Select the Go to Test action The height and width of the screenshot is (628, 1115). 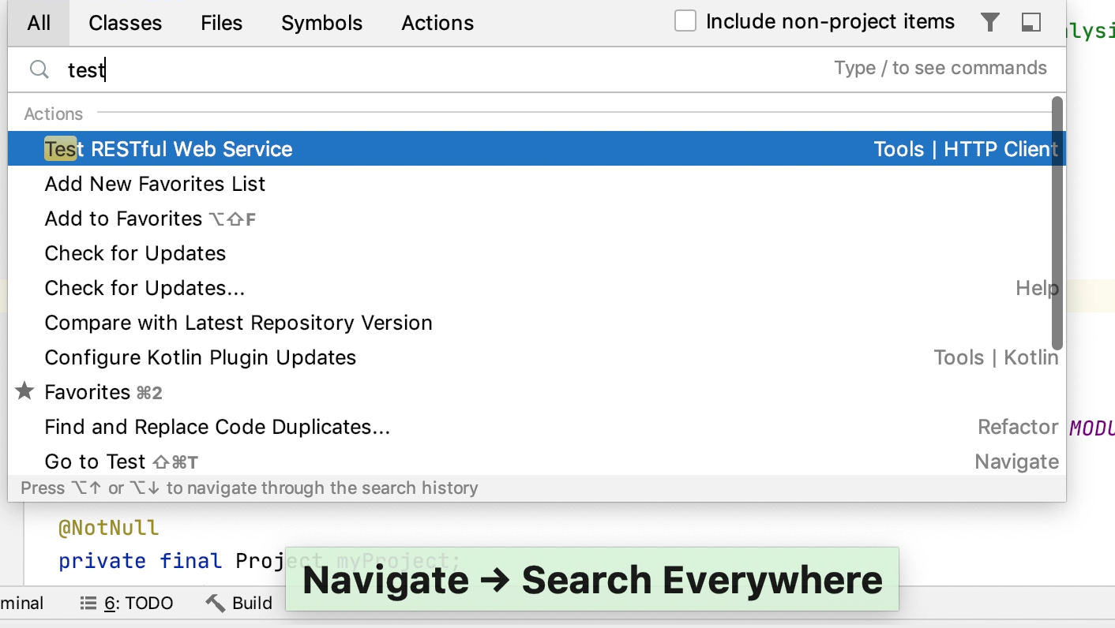pos(95,461)
